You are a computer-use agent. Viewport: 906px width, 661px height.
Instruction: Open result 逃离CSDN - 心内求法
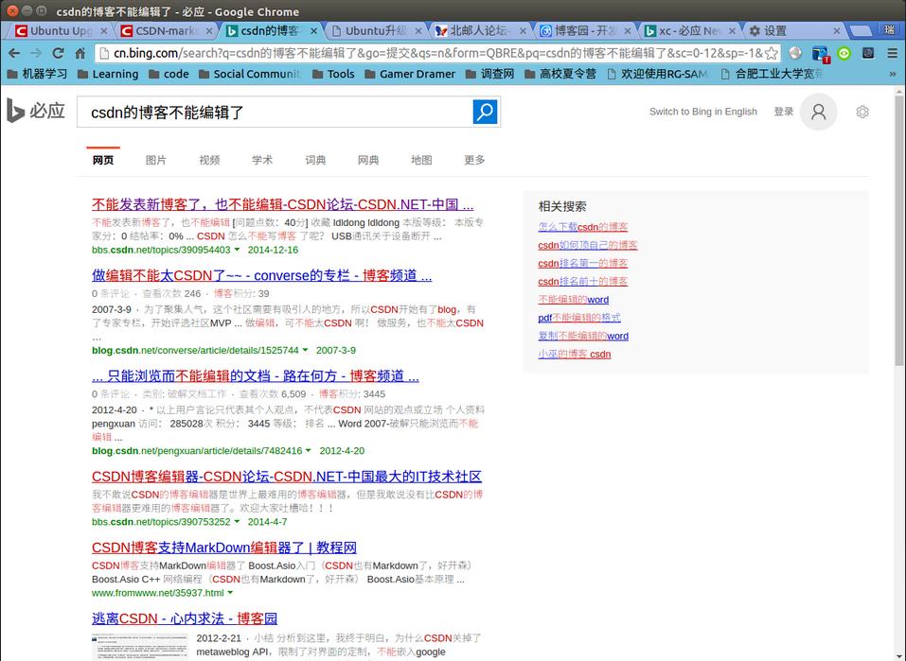185,618
